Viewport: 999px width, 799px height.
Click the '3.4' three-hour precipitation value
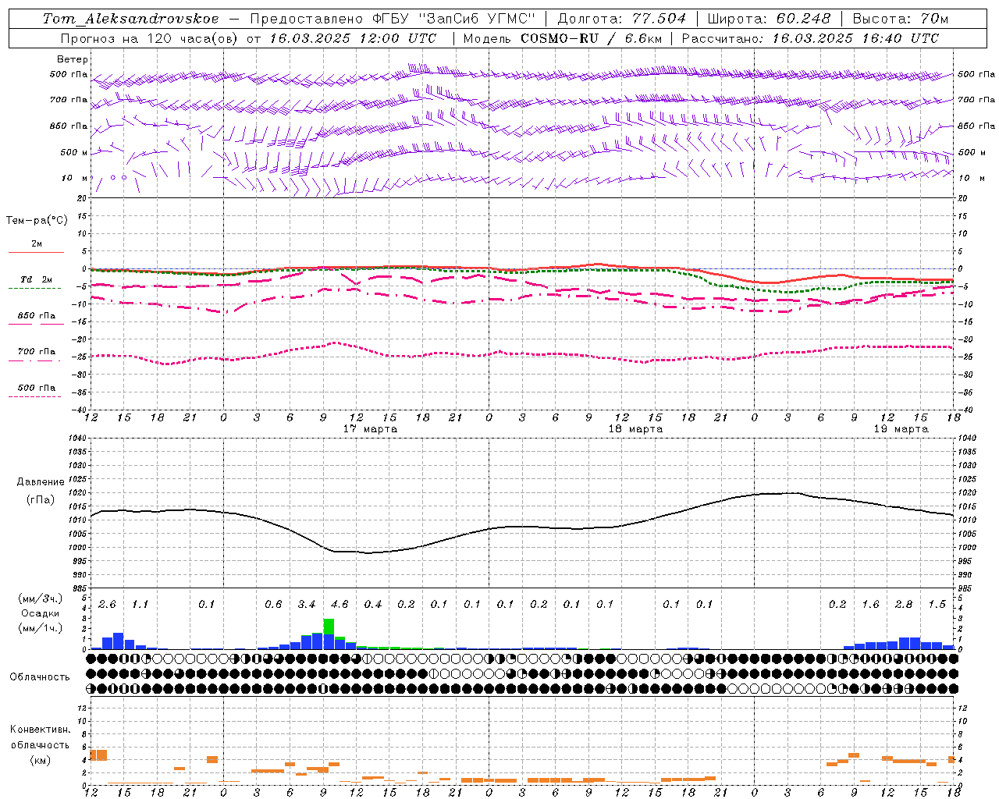[307, 605]
